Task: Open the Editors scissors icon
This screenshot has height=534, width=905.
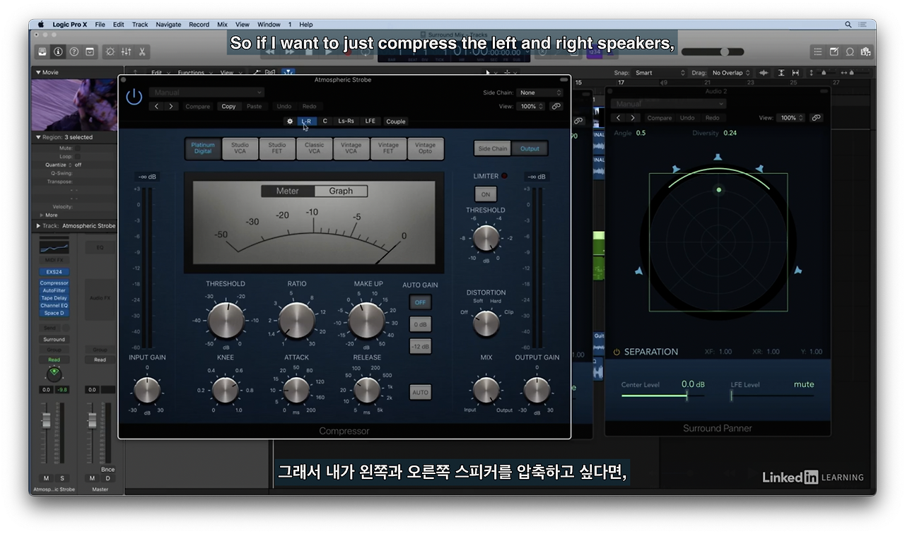Action: 142,52
